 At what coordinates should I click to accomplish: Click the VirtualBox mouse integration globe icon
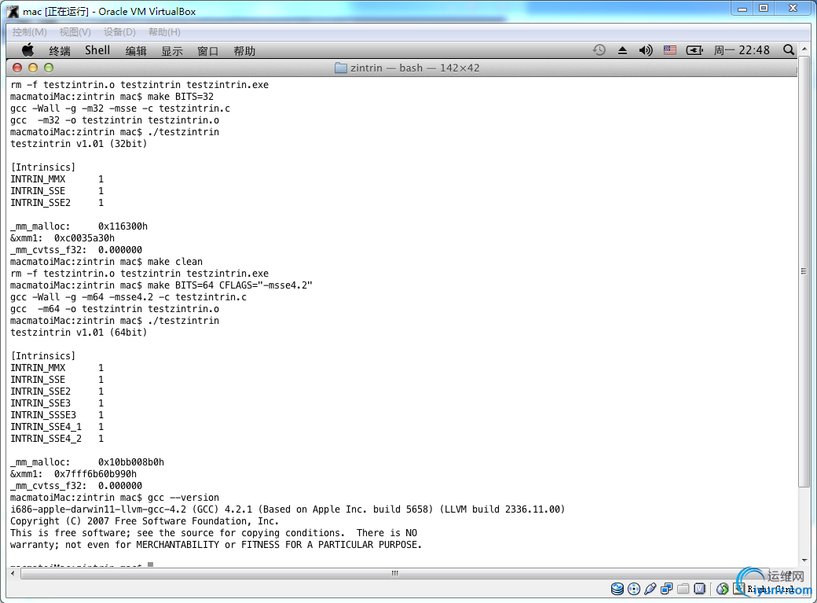pyautogui.click(x=722, y=589)
